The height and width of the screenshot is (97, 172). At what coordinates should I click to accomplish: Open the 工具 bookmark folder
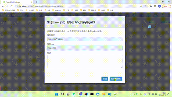(66, 10)
